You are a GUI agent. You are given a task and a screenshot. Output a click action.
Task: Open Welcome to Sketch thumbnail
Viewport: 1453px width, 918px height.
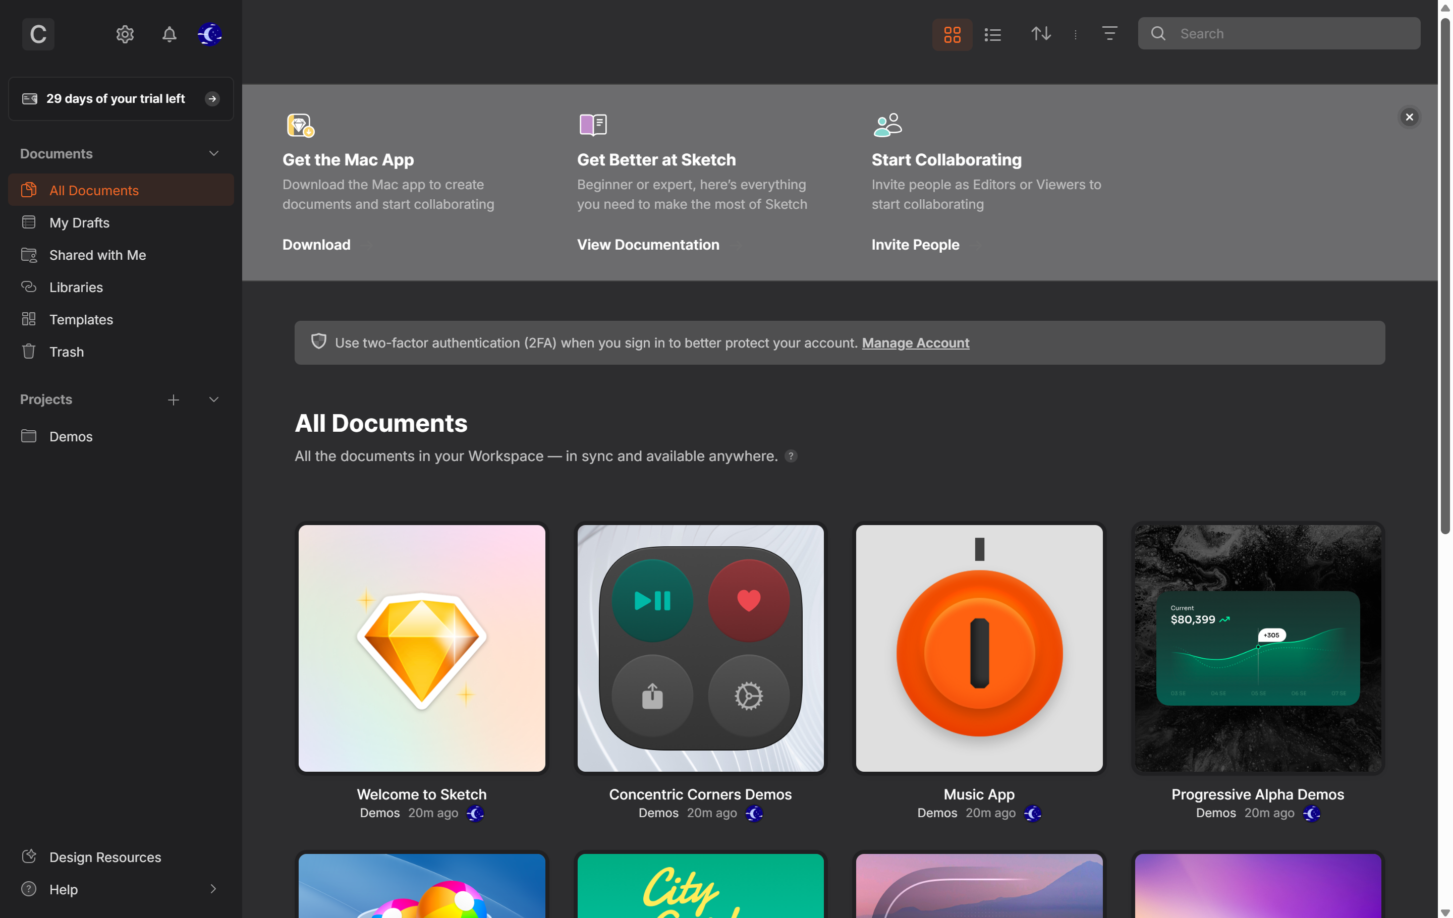[x=422, y=648]
